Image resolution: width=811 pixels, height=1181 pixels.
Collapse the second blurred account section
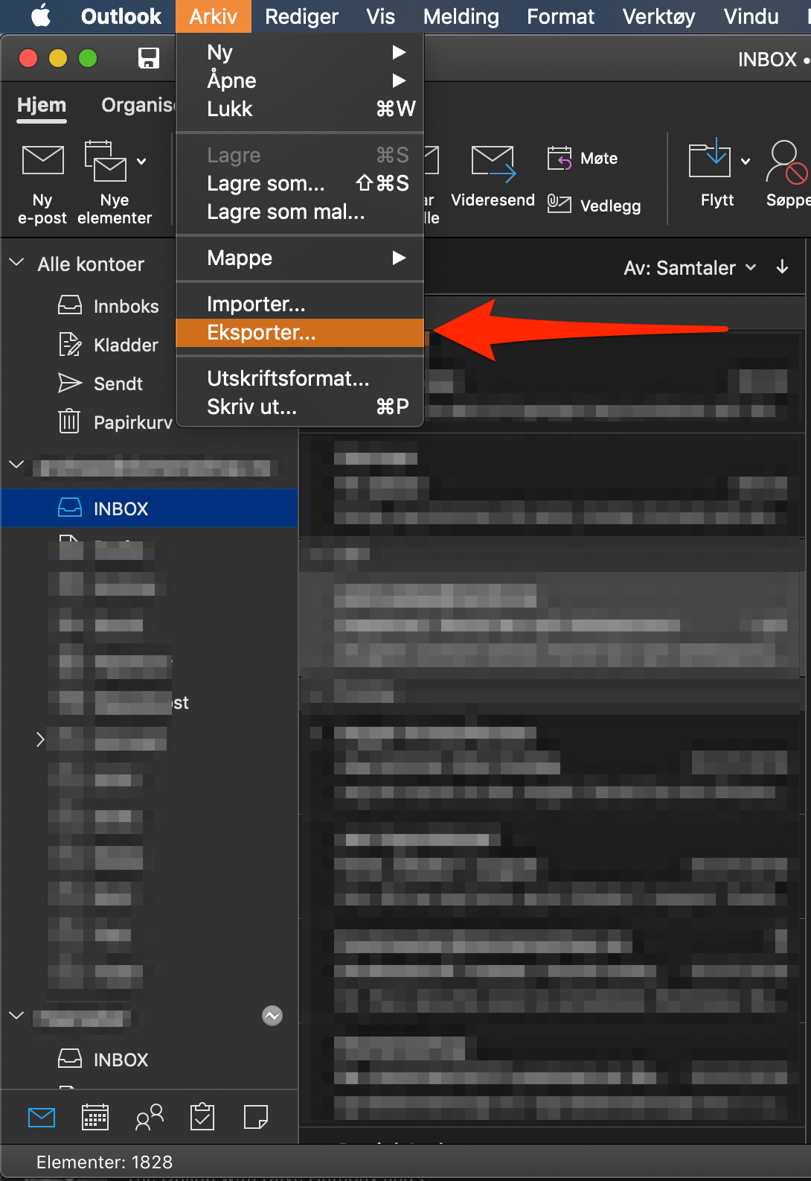pyautogui.click(x=16, y=1016)
